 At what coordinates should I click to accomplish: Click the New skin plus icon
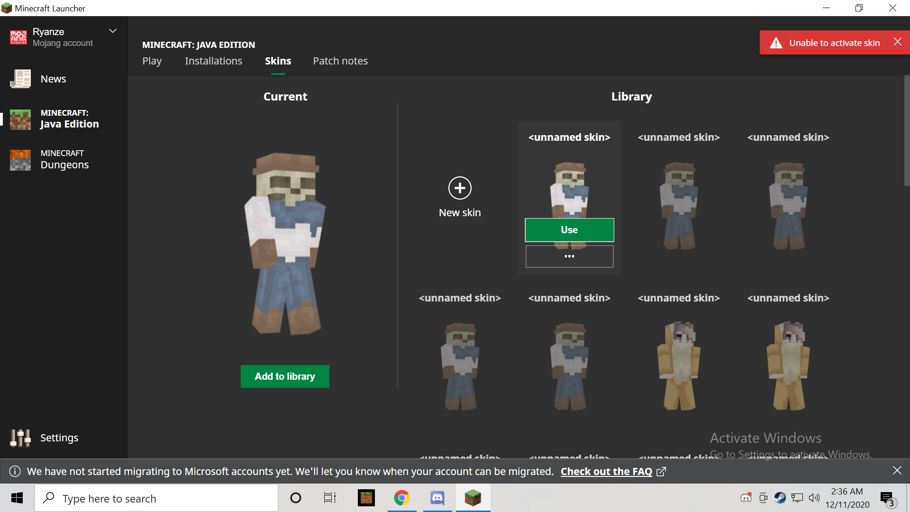point(459,188)
